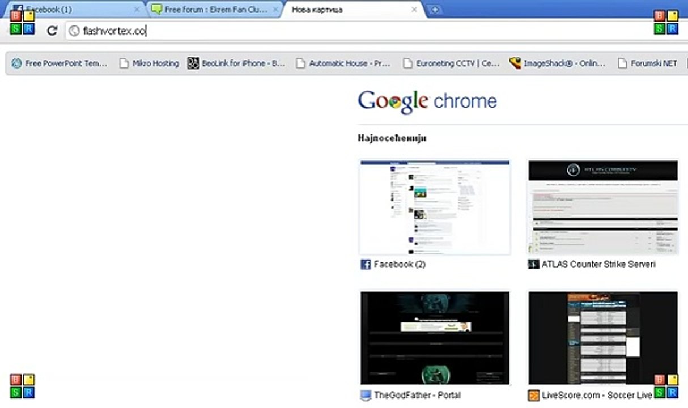This screenshot has width=688, height=408.
Task: Open TheGodFather - Portal thumbnail
Action: pos(435,338)
